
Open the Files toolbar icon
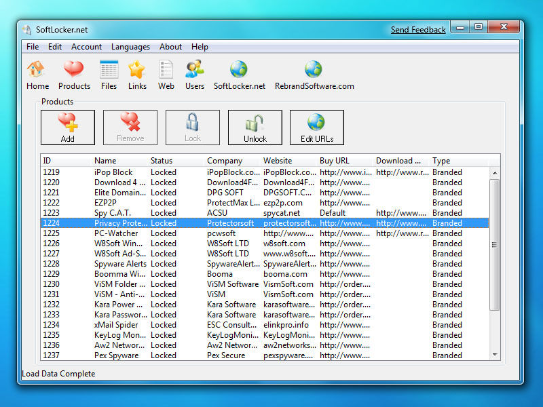[109, 75]
